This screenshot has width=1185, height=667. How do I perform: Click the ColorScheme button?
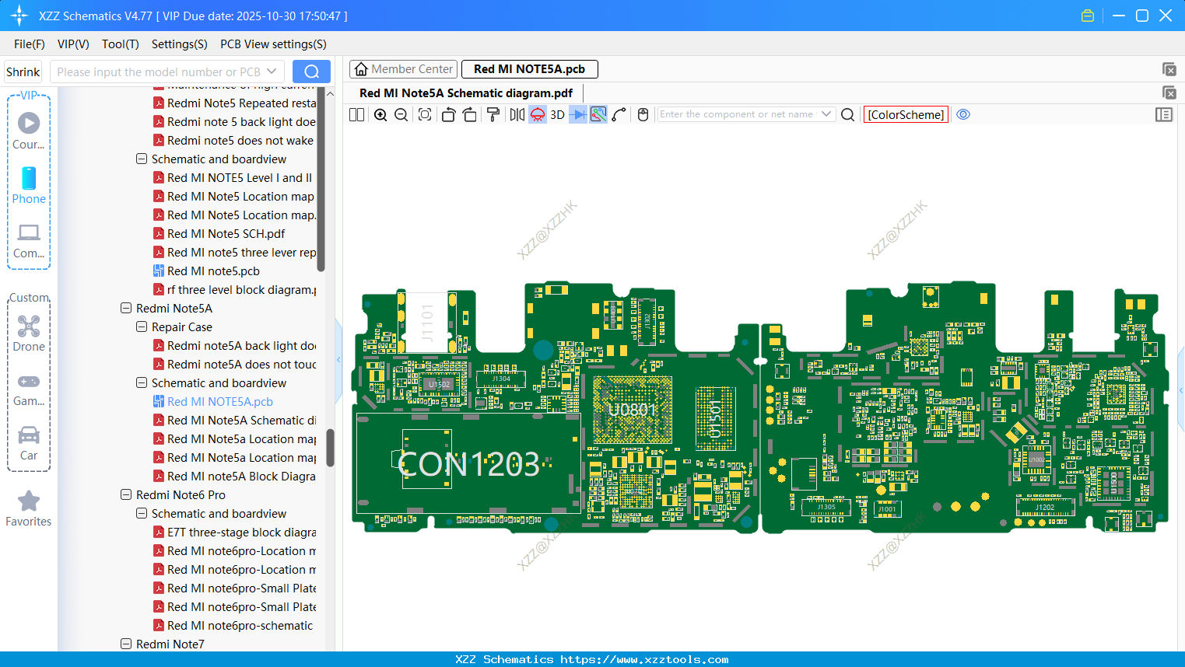(x=906, y=114)
